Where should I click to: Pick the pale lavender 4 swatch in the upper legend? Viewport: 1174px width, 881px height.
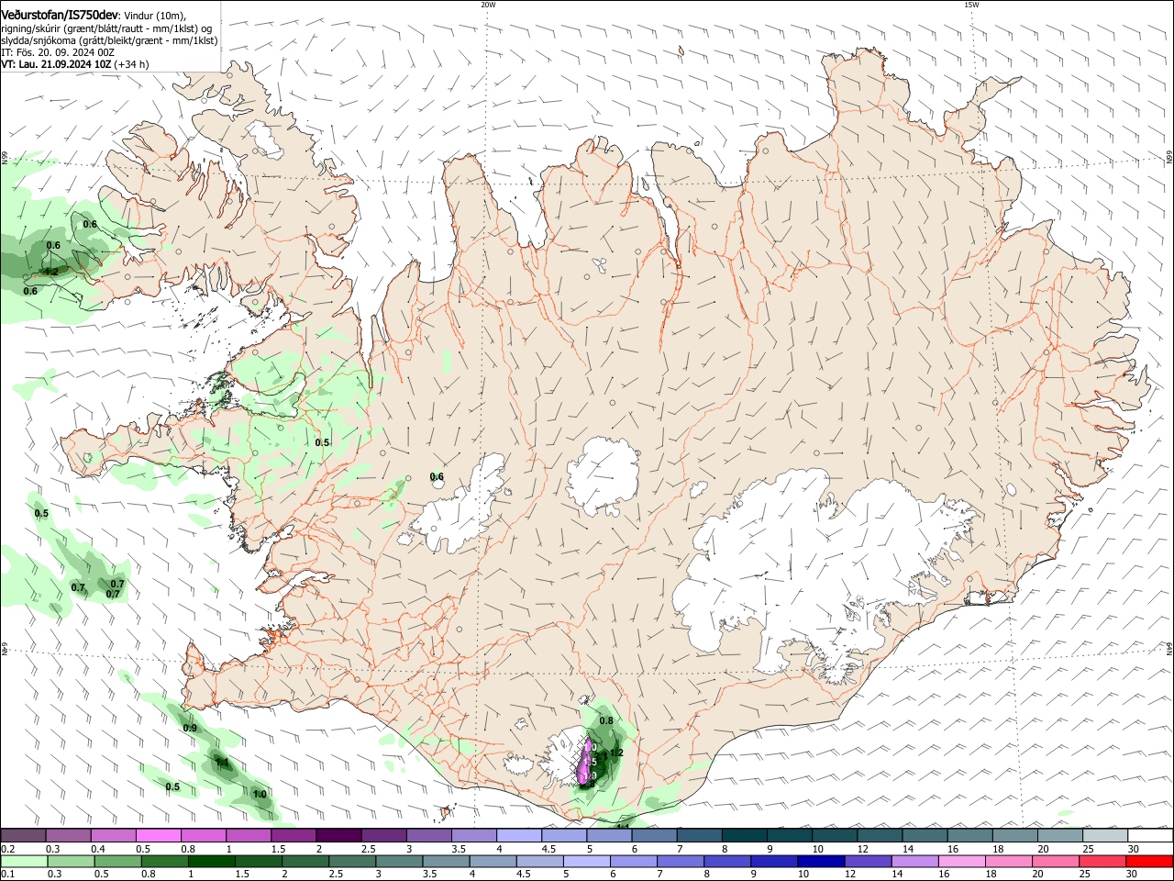point(518,835)
